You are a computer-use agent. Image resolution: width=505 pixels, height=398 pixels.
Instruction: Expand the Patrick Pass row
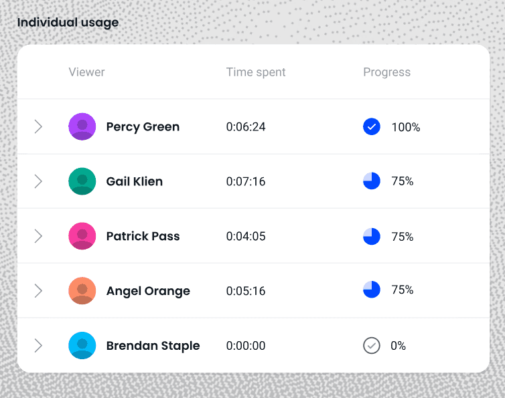coord(38,236)
